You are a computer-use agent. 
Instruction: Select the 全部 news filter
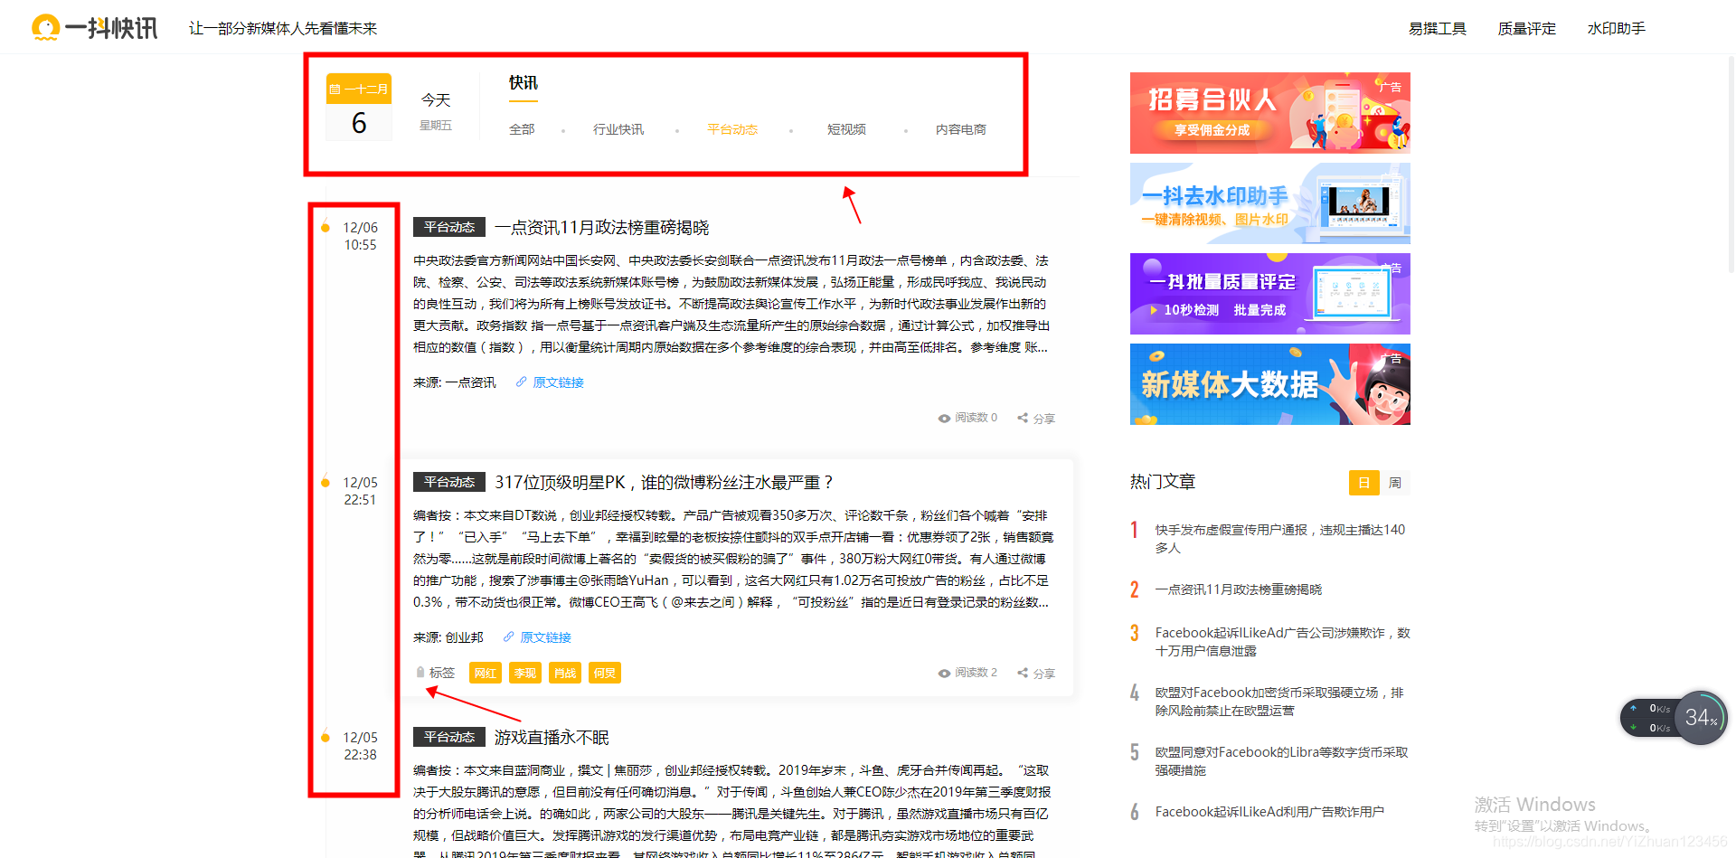tap(522, 128)
